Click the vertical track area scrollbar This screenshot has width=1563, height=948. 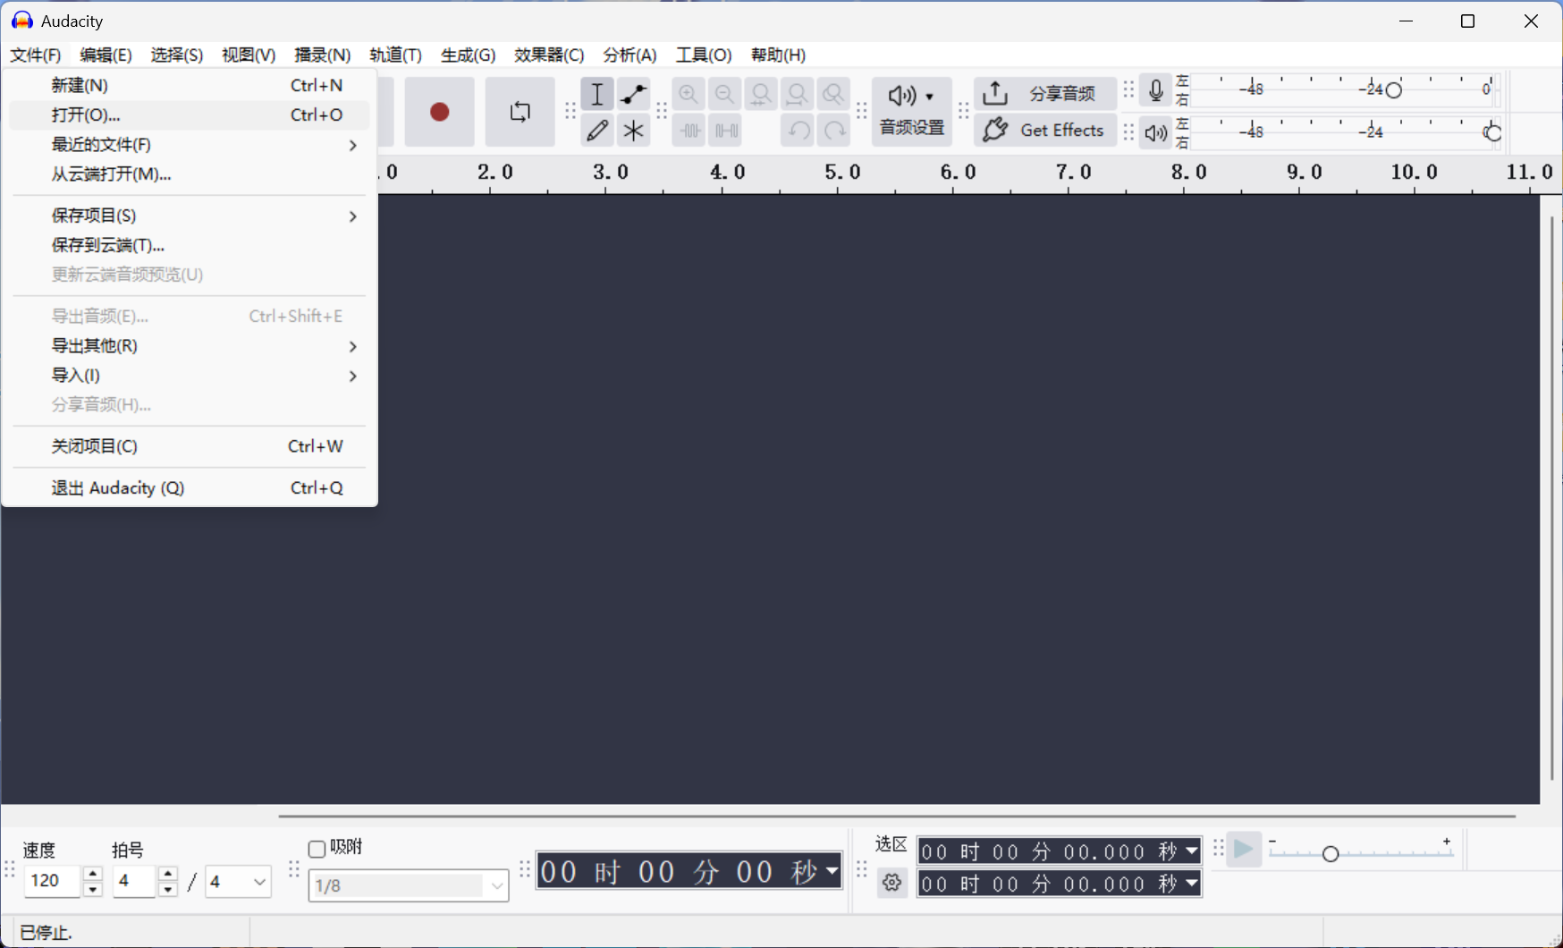click(1551, 498)
